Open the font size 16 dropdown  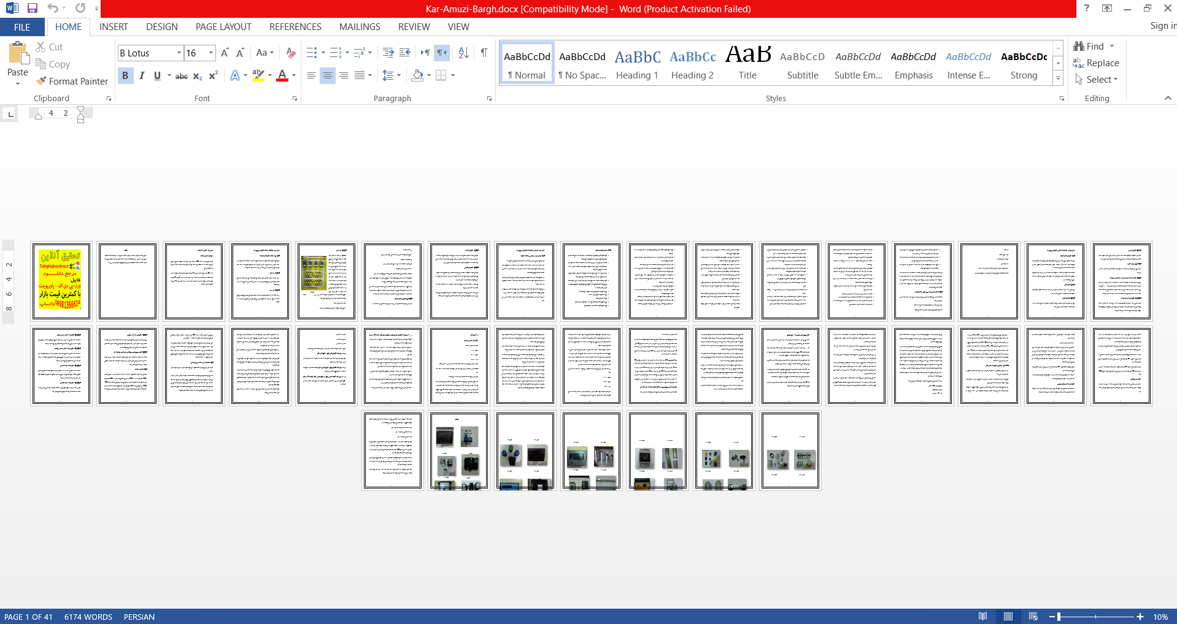point(211,53)
